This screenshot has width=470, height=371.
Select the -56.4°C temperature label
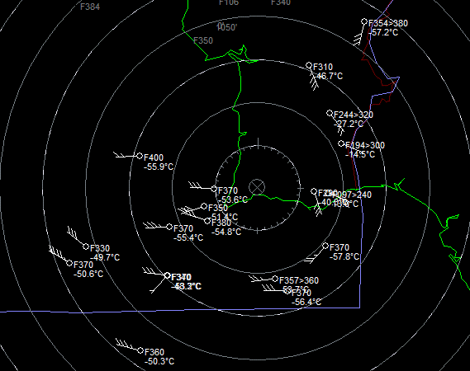coord(306,303)
